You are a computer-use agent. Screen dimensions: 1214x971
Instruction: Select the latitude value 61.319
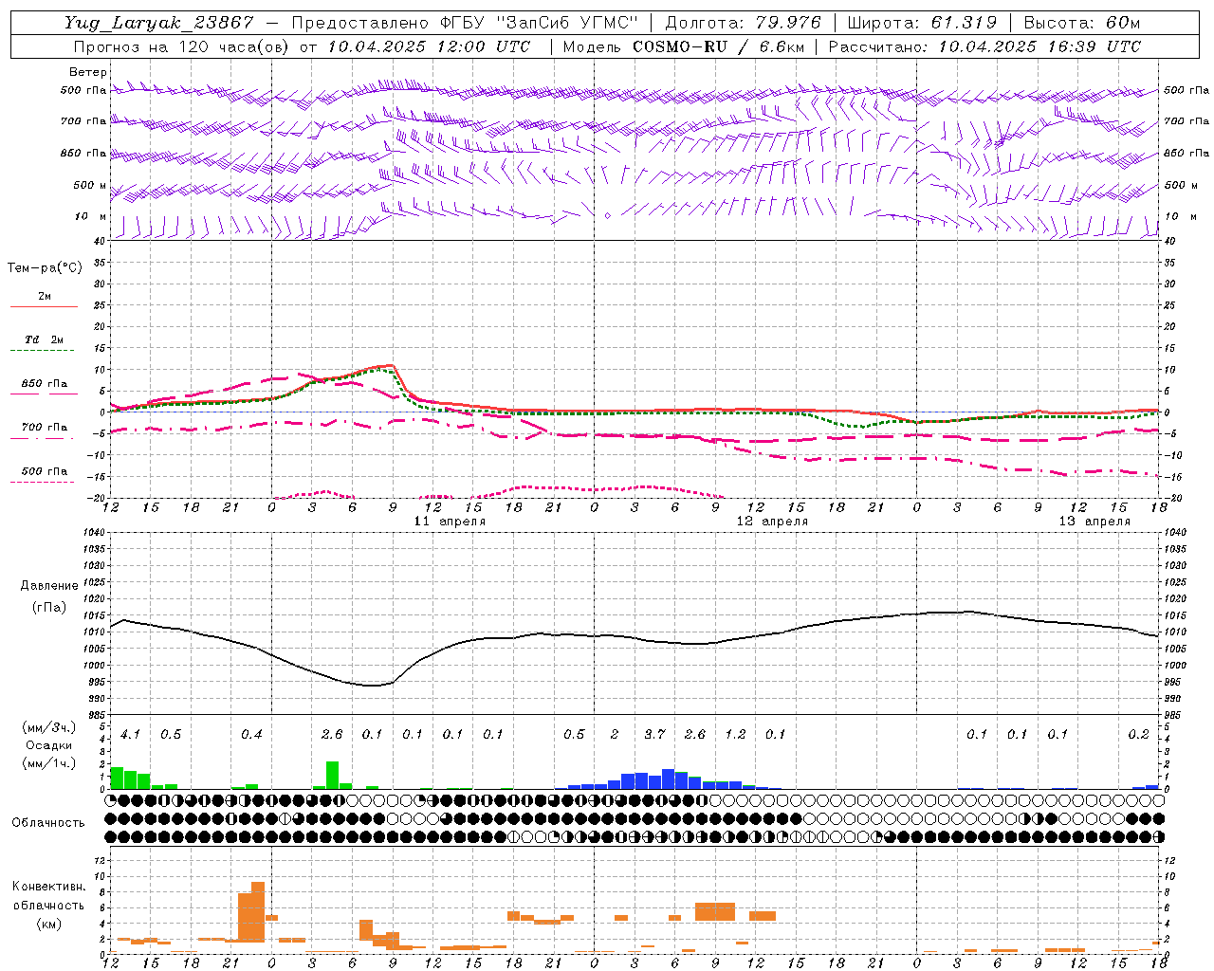pos(964,23)
